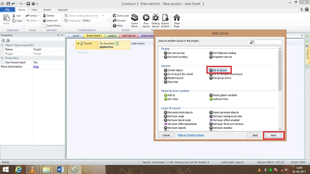Click the Windows Start button
Image resolution: width=310 pixels, height=174 pixels.
pos(5,169)
